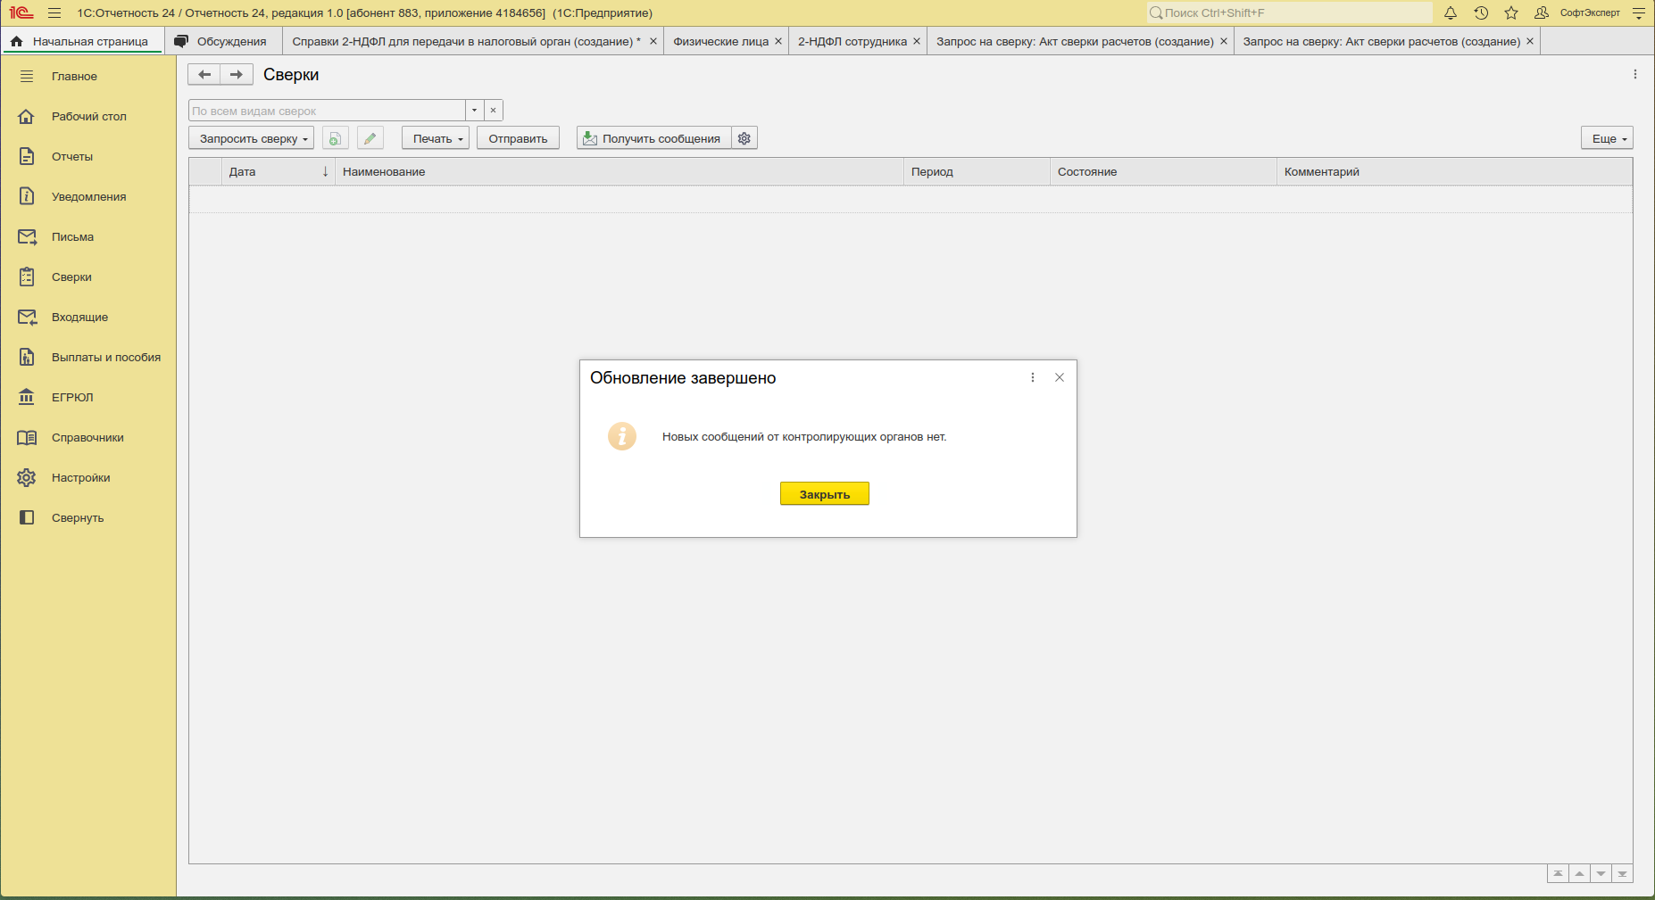This screenshot has height=900, width=1655.
Task: Open favorites star icon
Action: [x=1511, y=13]
